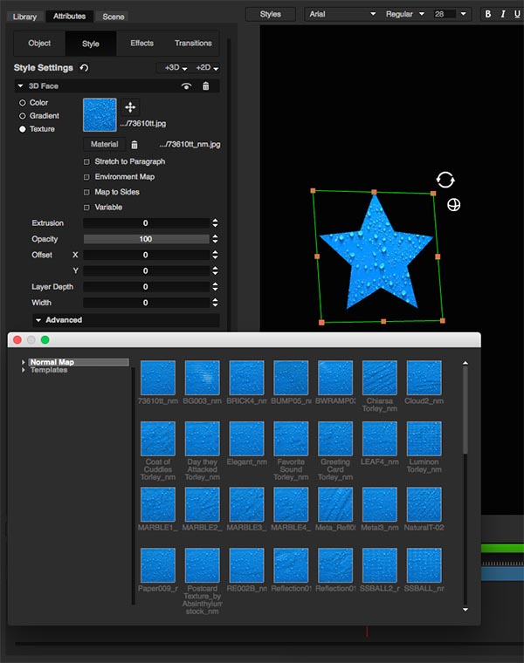The height and width of the screenshot is (663, 524).
Task: Open the Library tab
Action: click(24, 17)
